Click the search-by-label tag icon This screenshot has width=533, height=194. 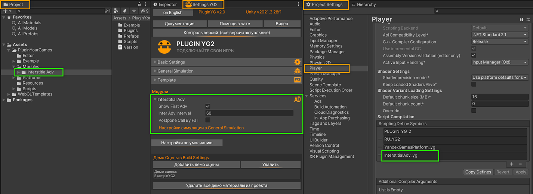tap(125, 11)
